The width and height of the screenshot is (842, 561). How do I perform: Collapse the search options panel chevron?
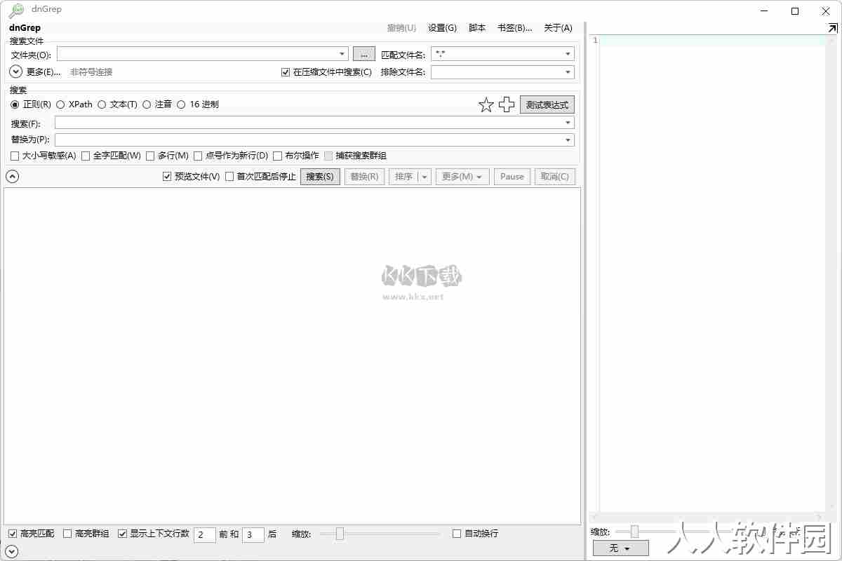click(x=12, y=177)
